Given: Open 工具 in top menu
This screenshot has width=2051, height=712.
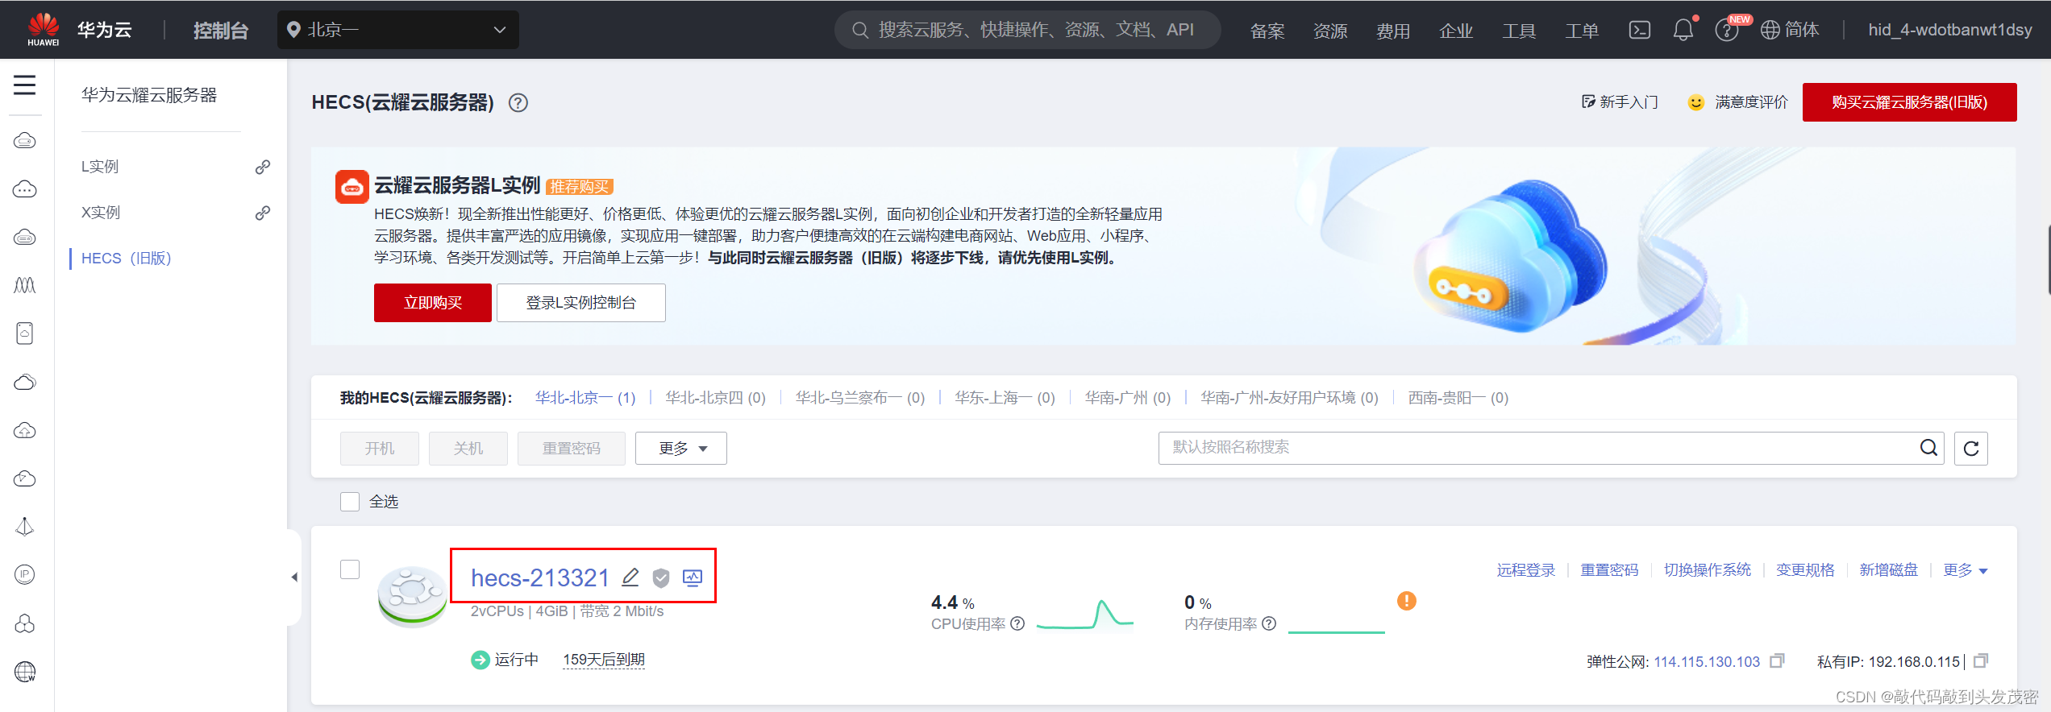Looking at the screenshot, I should coord(1519,31).
